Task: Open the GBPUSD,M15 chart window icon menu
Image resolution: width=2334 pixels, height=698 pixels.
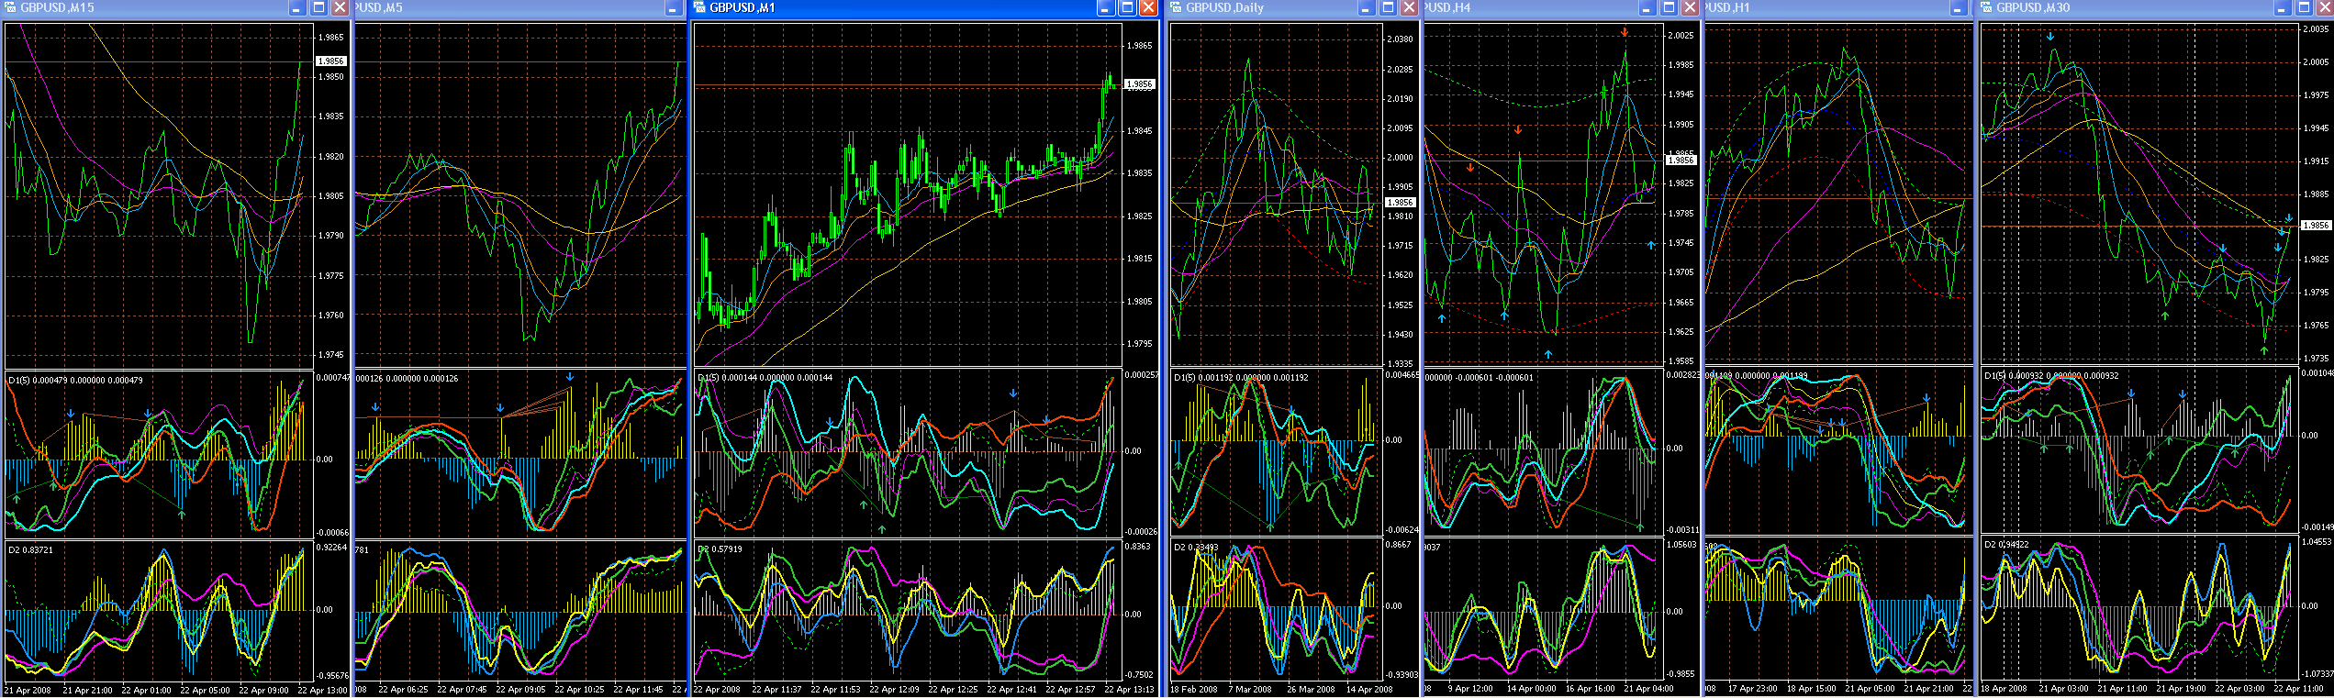Action: click(x=11, y=7)
